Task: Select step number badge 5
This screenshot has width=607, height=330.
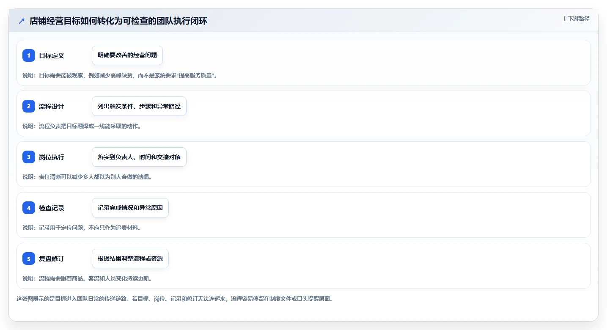Action: 29,258
